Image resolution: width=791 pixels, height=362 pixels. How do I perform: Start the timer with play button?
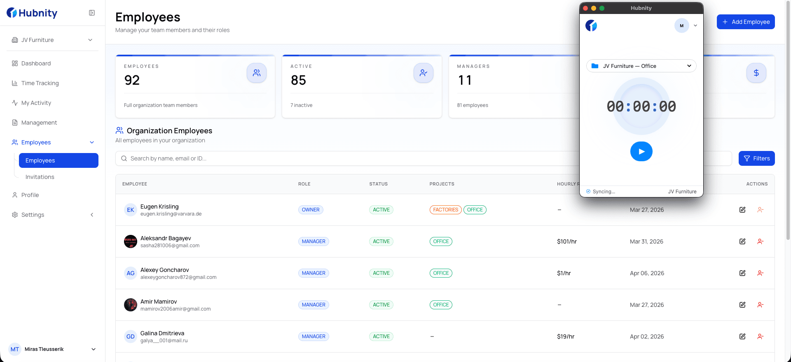point(641,151)
